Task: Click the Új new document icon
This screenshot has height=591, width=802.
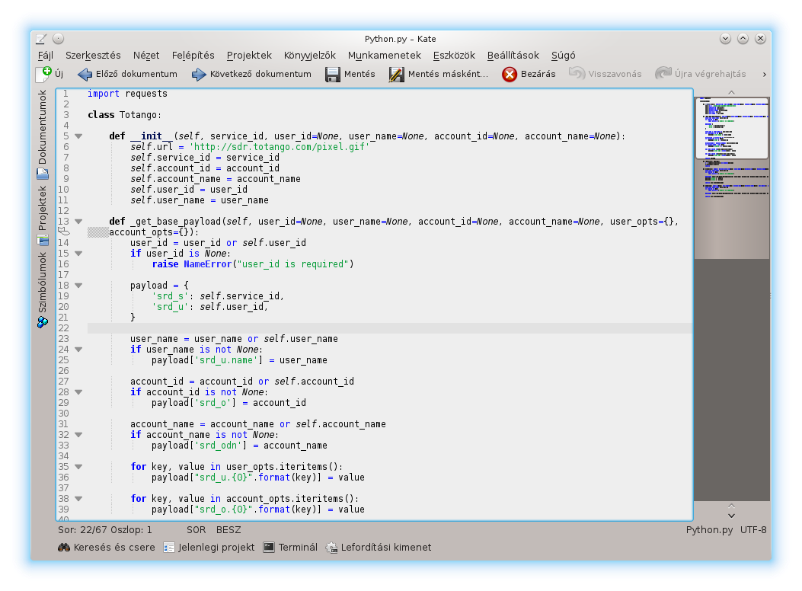Action: pos(43,74)
